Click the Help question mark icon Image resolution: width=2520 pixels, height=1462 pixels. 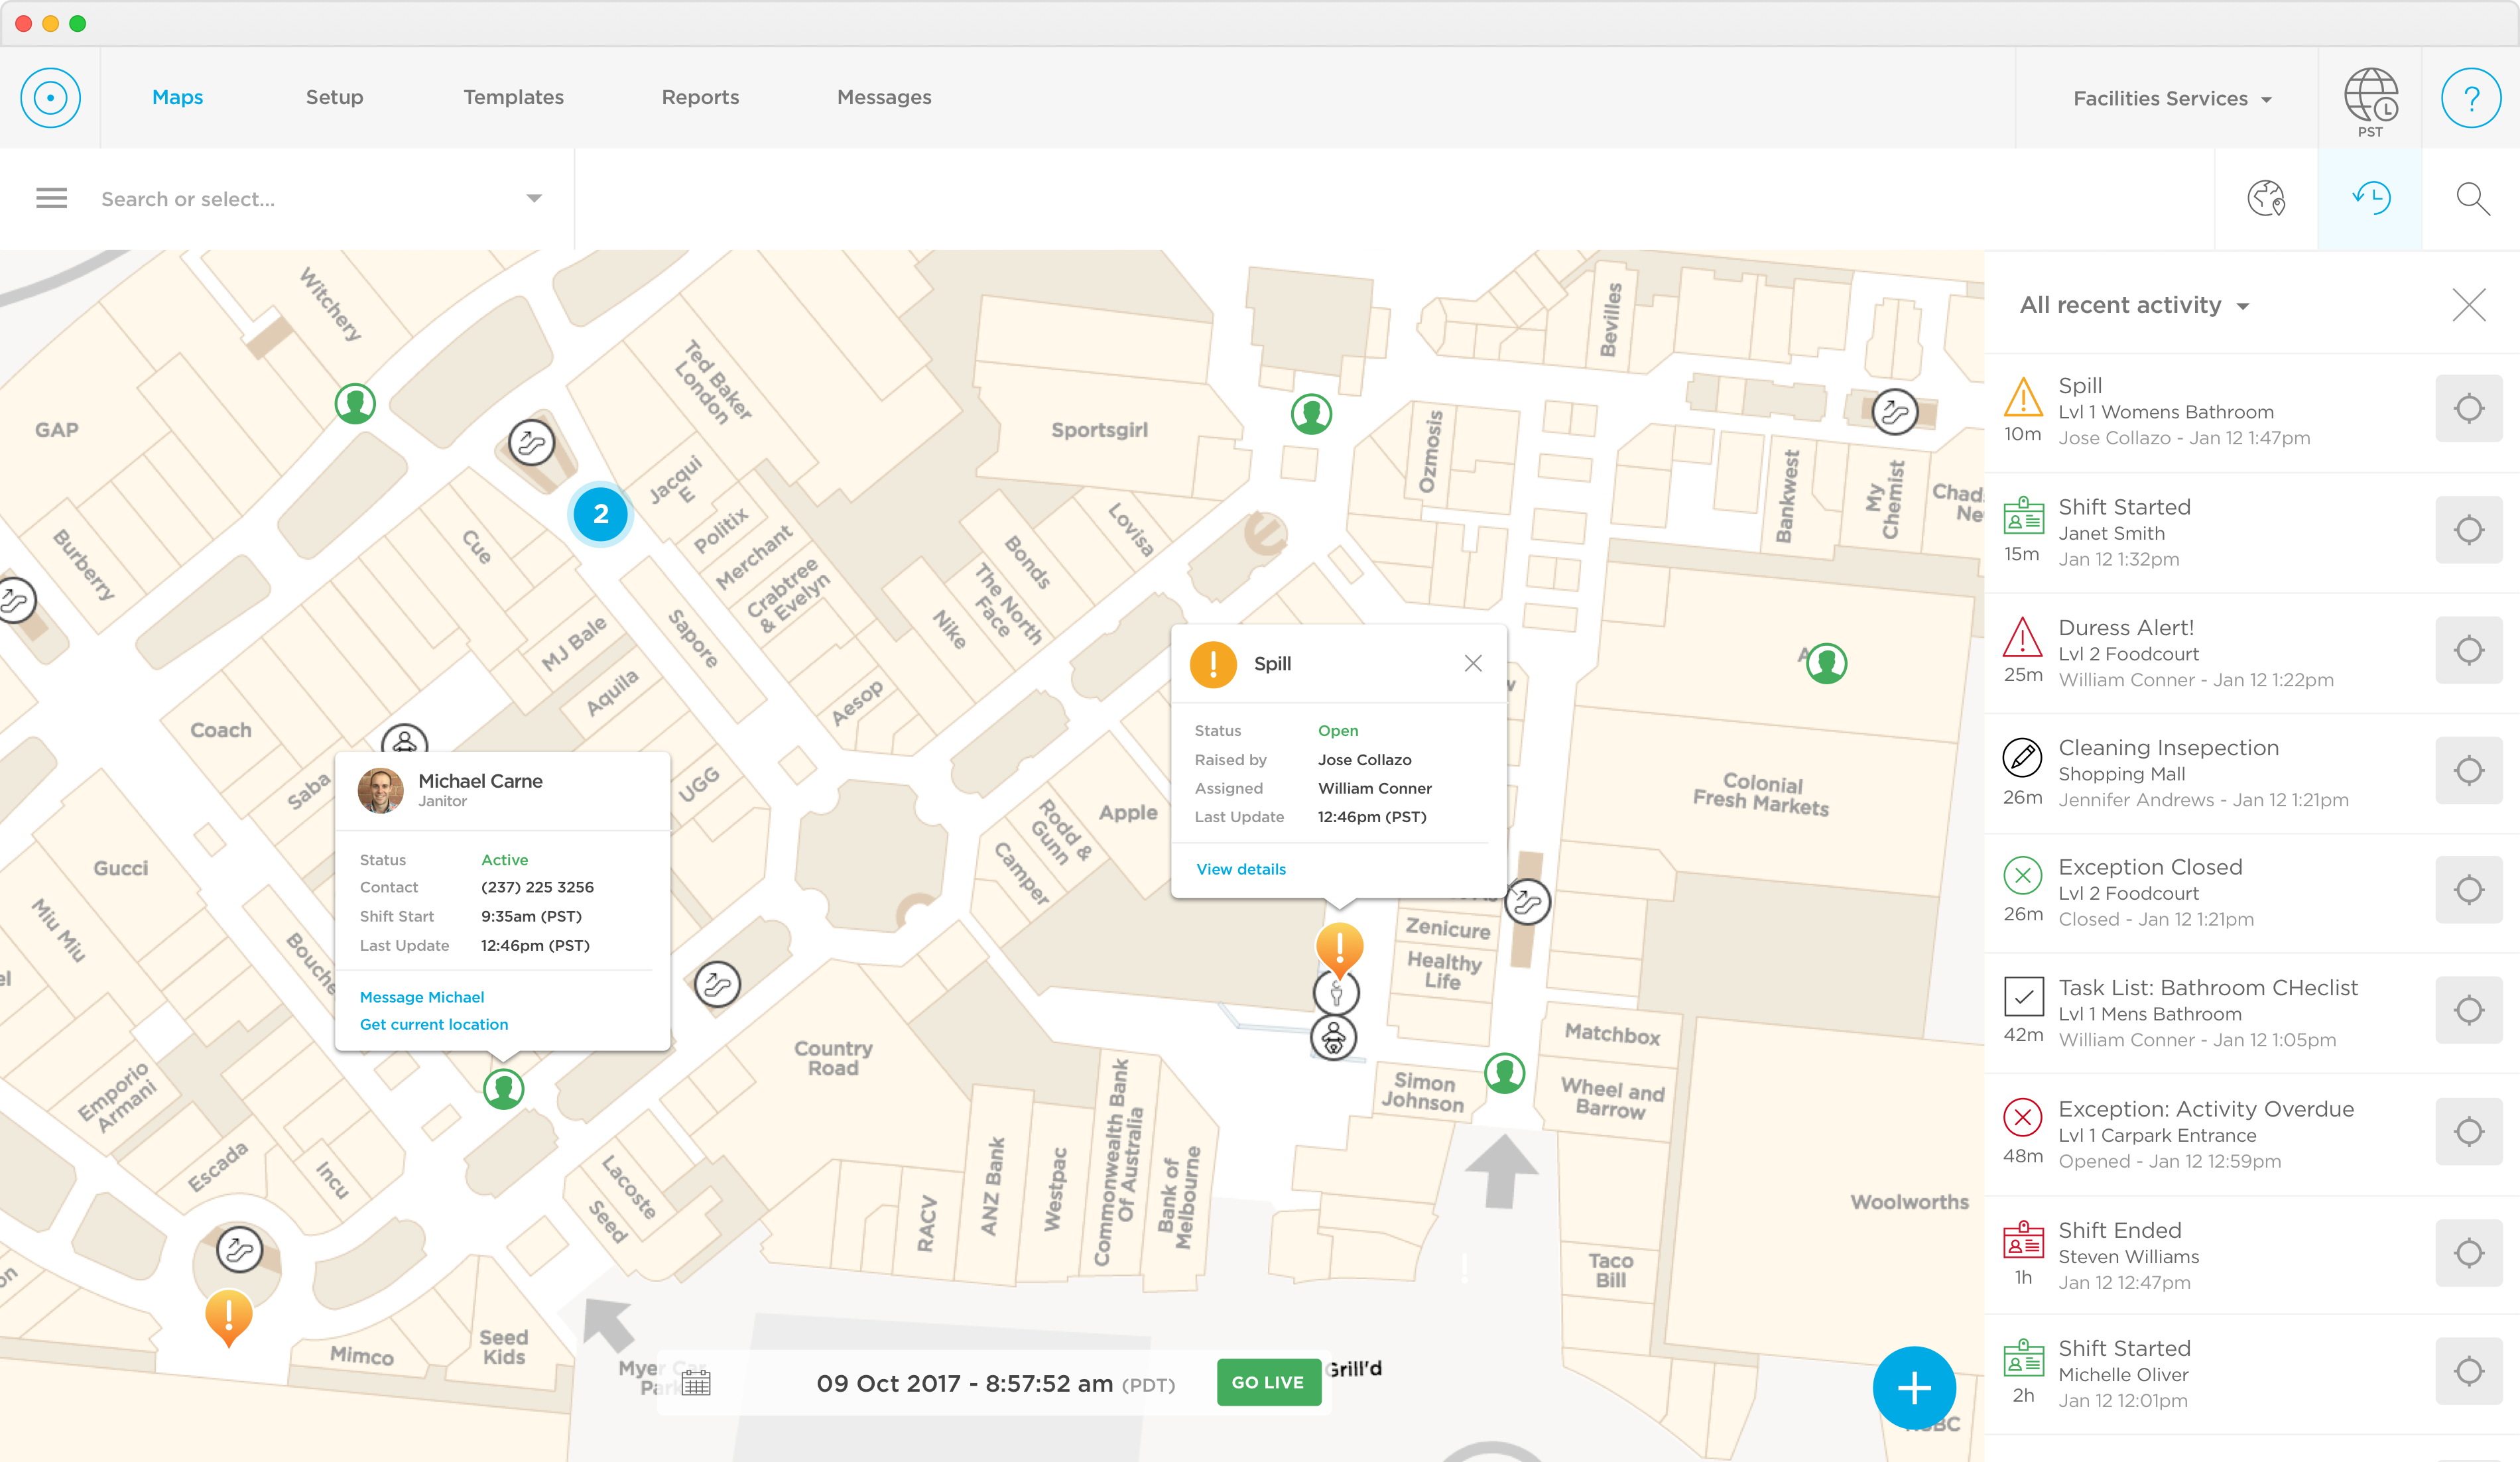2471,97
